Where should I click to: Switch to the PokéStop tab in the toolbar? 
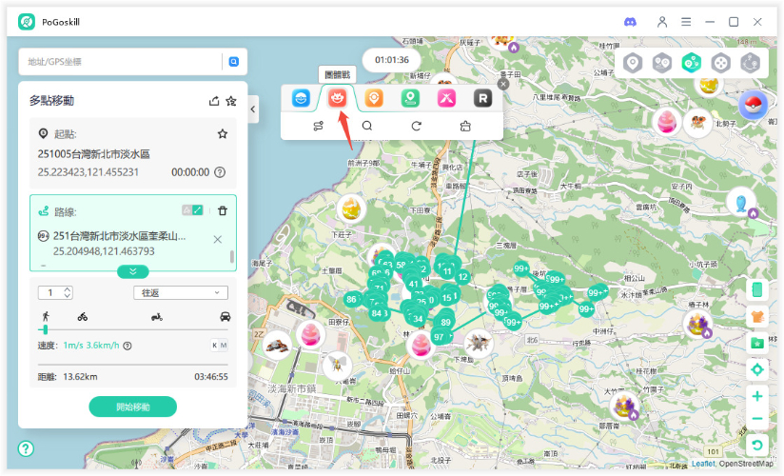[x=374, y=98]
